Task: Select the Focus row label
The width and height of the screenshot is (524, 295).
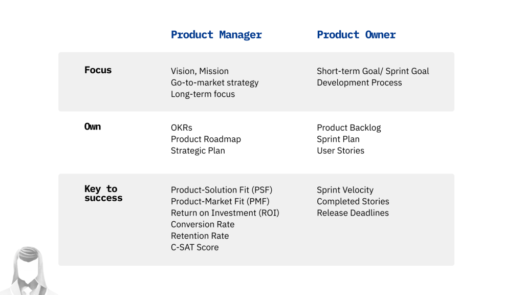Action: point(98,70)
